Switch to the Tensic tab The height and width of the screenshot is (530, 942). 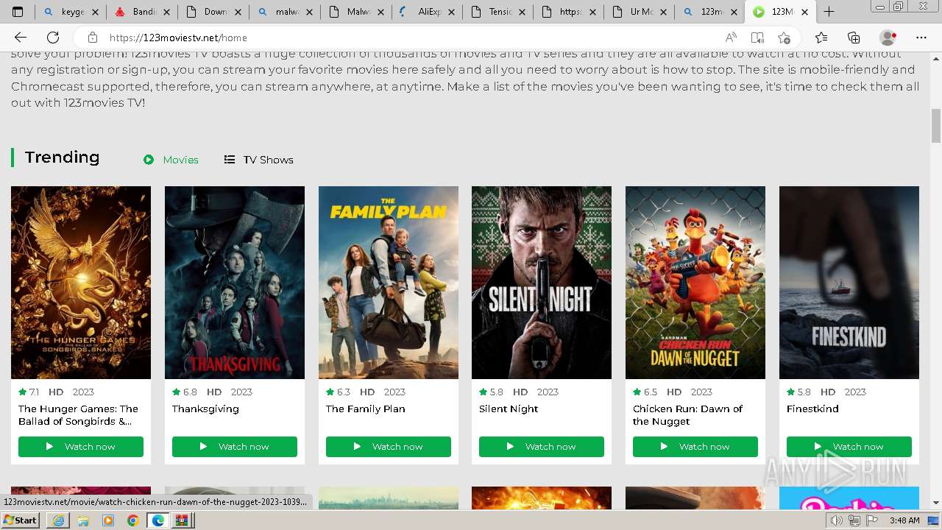(x=497, y=12)
